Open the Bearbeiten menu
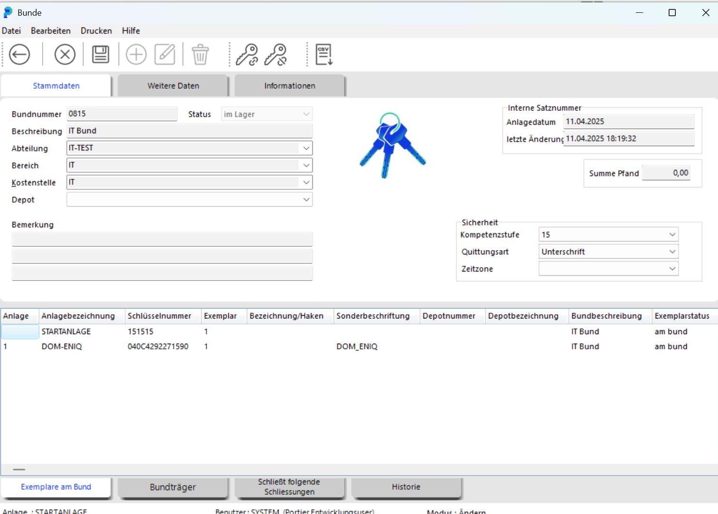 [x=51, y=31]
